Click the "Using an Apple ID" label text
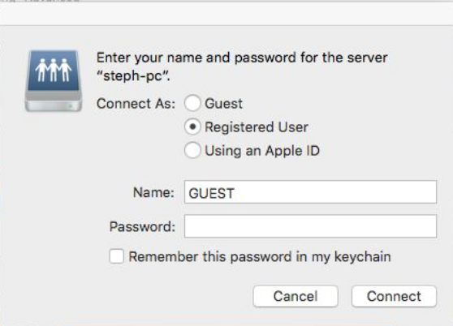453x326 pixels. (262, 151)
